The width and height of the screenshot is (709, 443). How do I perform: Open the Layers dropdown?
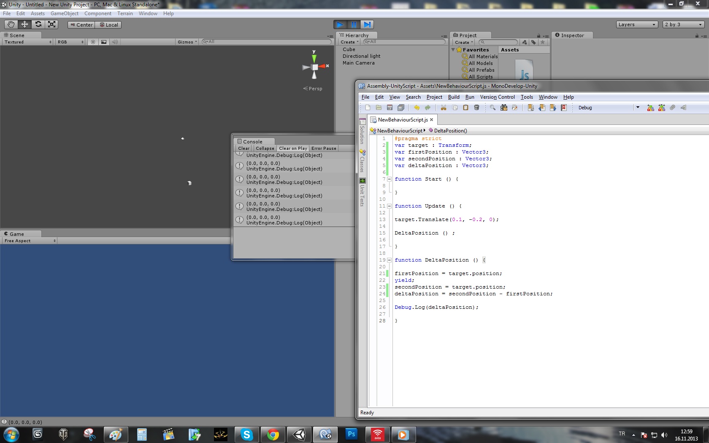pyautogui.click(x=637, y=24)
